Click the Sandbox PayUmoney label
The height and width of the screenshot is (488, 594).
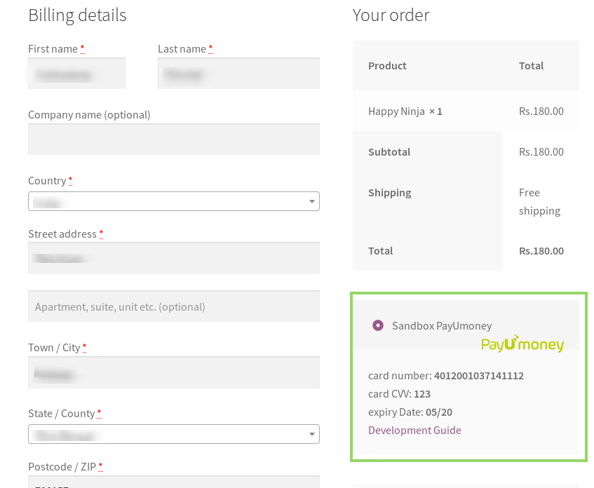[442, 325]
